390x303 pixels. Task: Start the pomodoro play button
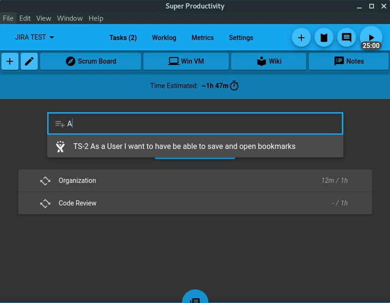point(371,37)
